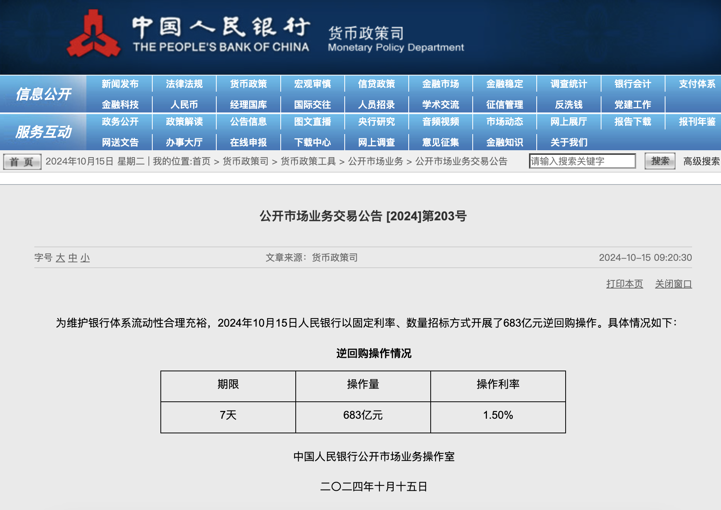Select the 反洗钱 menu item
This screenshot has width=721, height=510.
(x=569, y=104)
